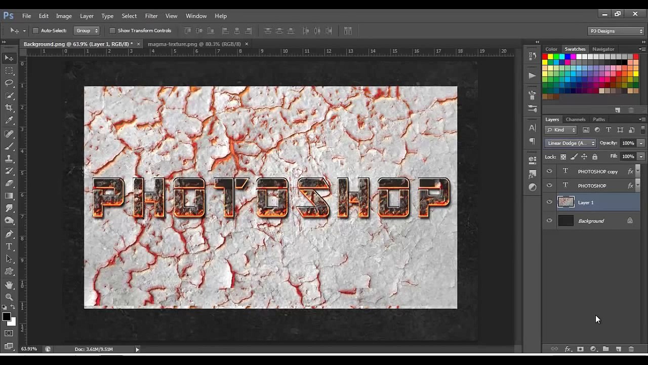Screen dimensions: 648x365
Task: Switch to the Navigator tab
Action: (x=603, y=49)
